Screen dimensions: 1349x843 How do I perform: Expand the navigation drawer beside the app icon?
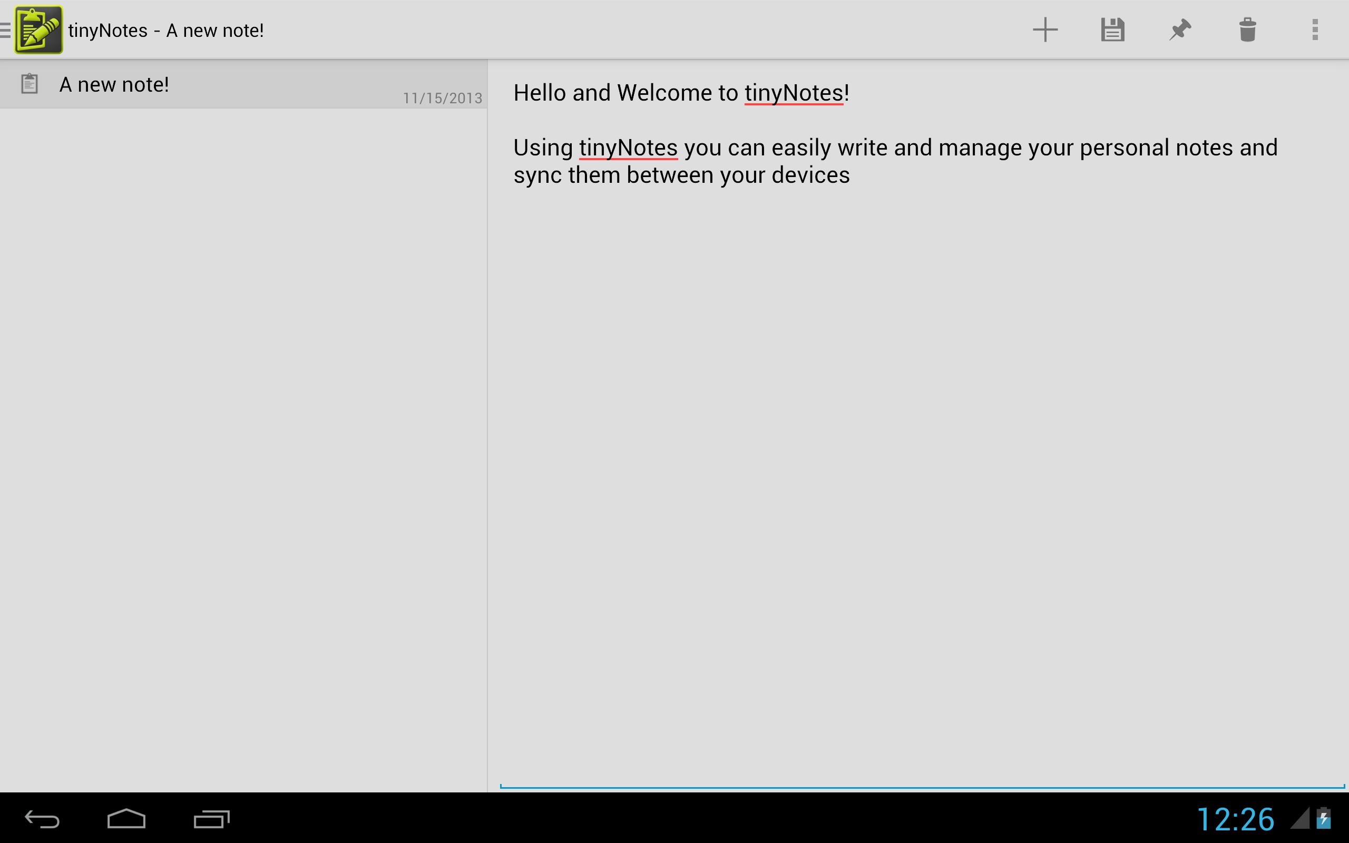pyautogui.click(x=5, y=29)
